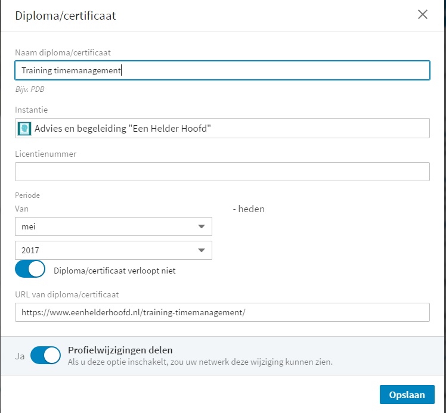Focus the Naam diploma/certificaat field

(x=222, y=70)
